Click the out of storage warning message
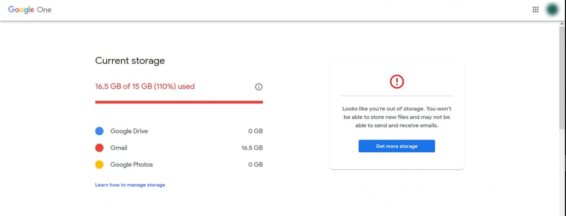 pos(397,117)
